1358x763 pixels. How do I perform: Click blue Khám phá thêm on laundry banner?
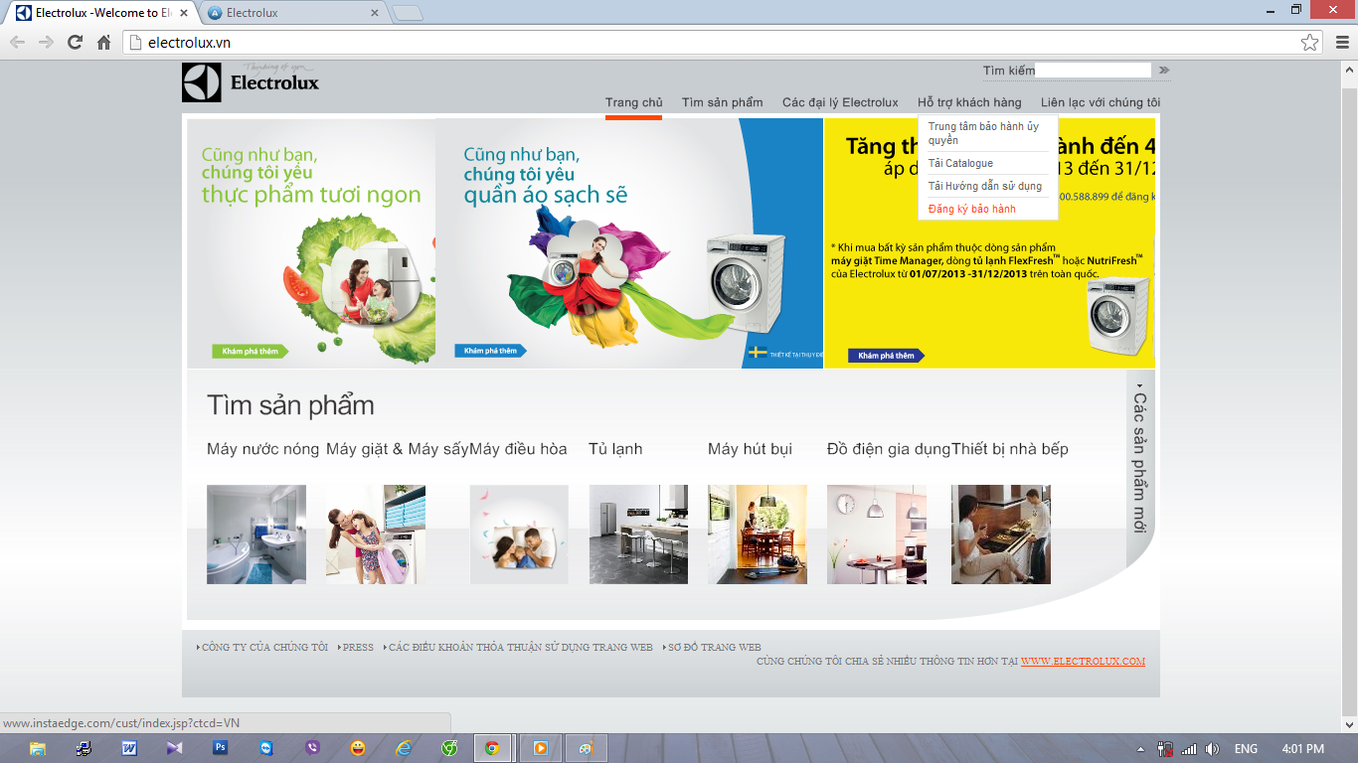[x=491, y=351]
